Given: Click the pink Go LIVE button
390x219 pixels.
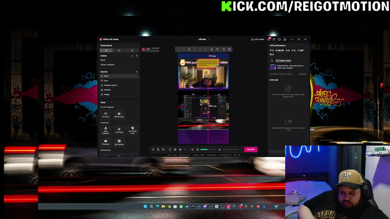Looking at the screenshot, I should [250, 149].
